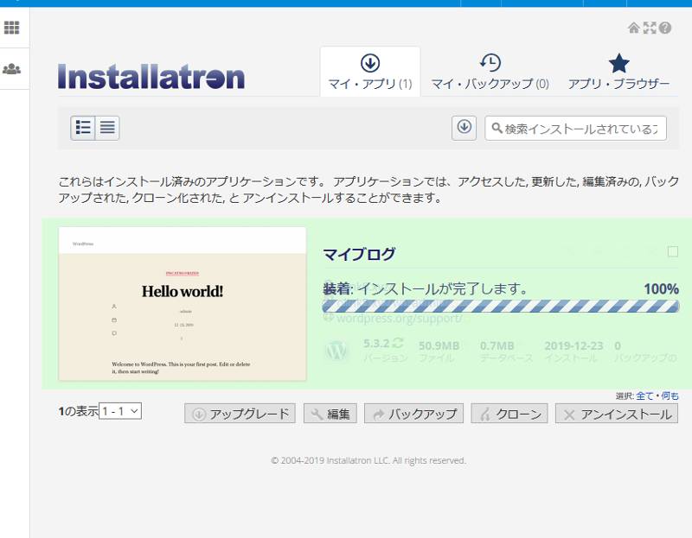Screen dimensions: 692x538
Task: Open マイ・バックアップ (0) tab
Action: tap(490, 72)
